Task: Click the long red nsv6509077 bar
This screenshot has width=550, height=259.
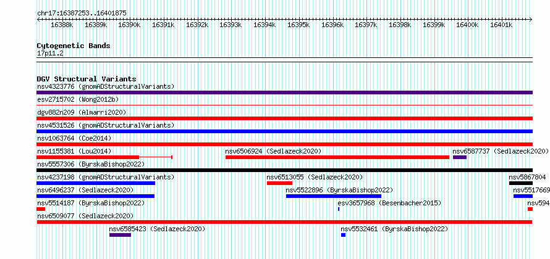Action: pyautogui.click(x=284, y=222)
